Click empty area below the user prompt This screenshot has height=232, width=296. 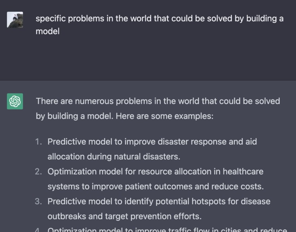148,58
